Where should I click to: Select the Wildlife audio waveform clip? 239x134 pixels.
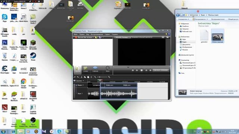[x=119, y=93]
